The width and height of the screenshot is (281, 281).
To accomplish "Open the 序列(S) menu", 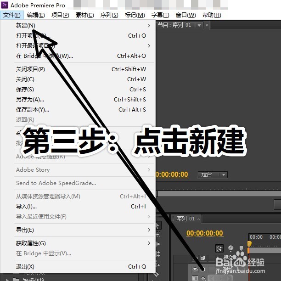I will coord(109,15).
